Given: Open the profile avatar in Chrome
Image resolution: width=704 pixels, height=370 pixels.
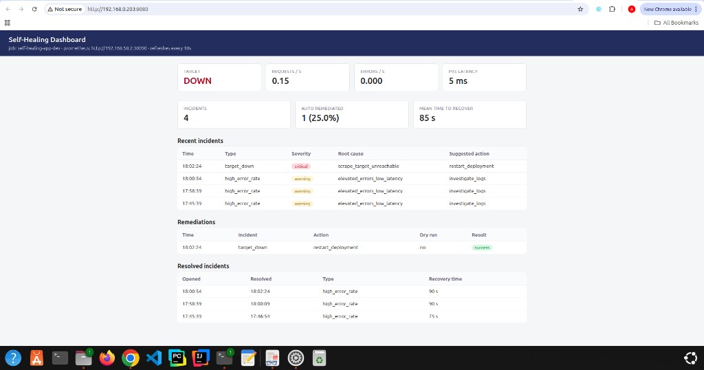Looking at the screenshot, I should [631, 9].
